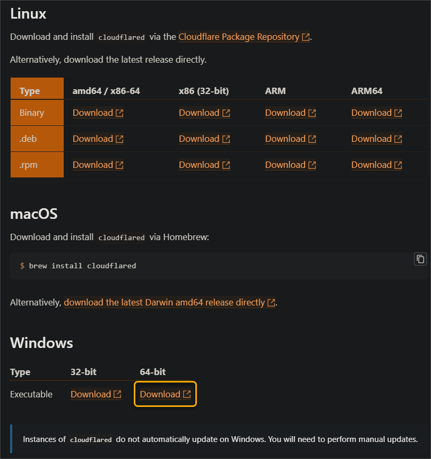The height and width of the screenshot is (459, 431).
Task: Click the Linux section heading
Action: (28, 14)
